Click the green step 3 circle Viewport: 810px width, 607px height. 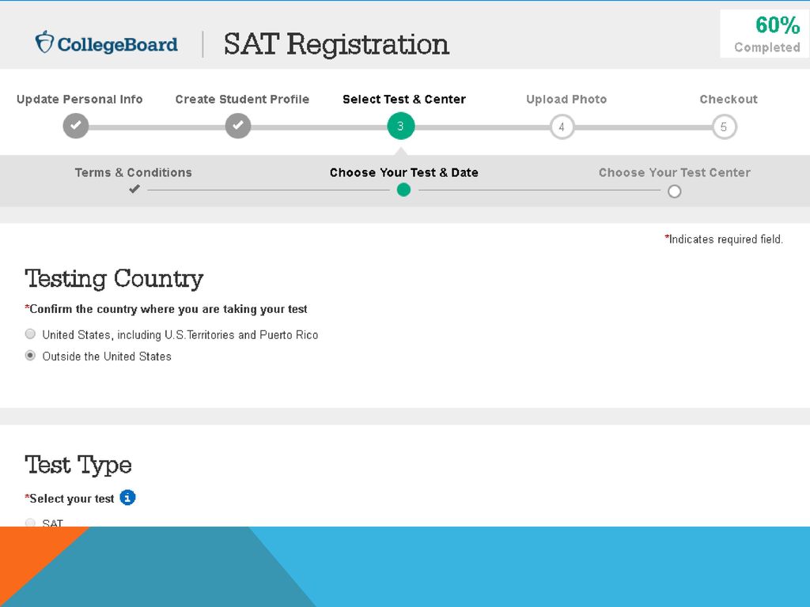pos(401,126)
